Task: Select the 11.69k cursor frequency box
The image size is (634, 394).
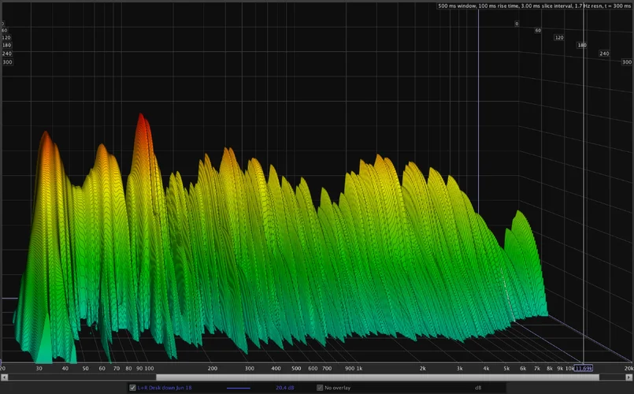Action: point(584,368)
